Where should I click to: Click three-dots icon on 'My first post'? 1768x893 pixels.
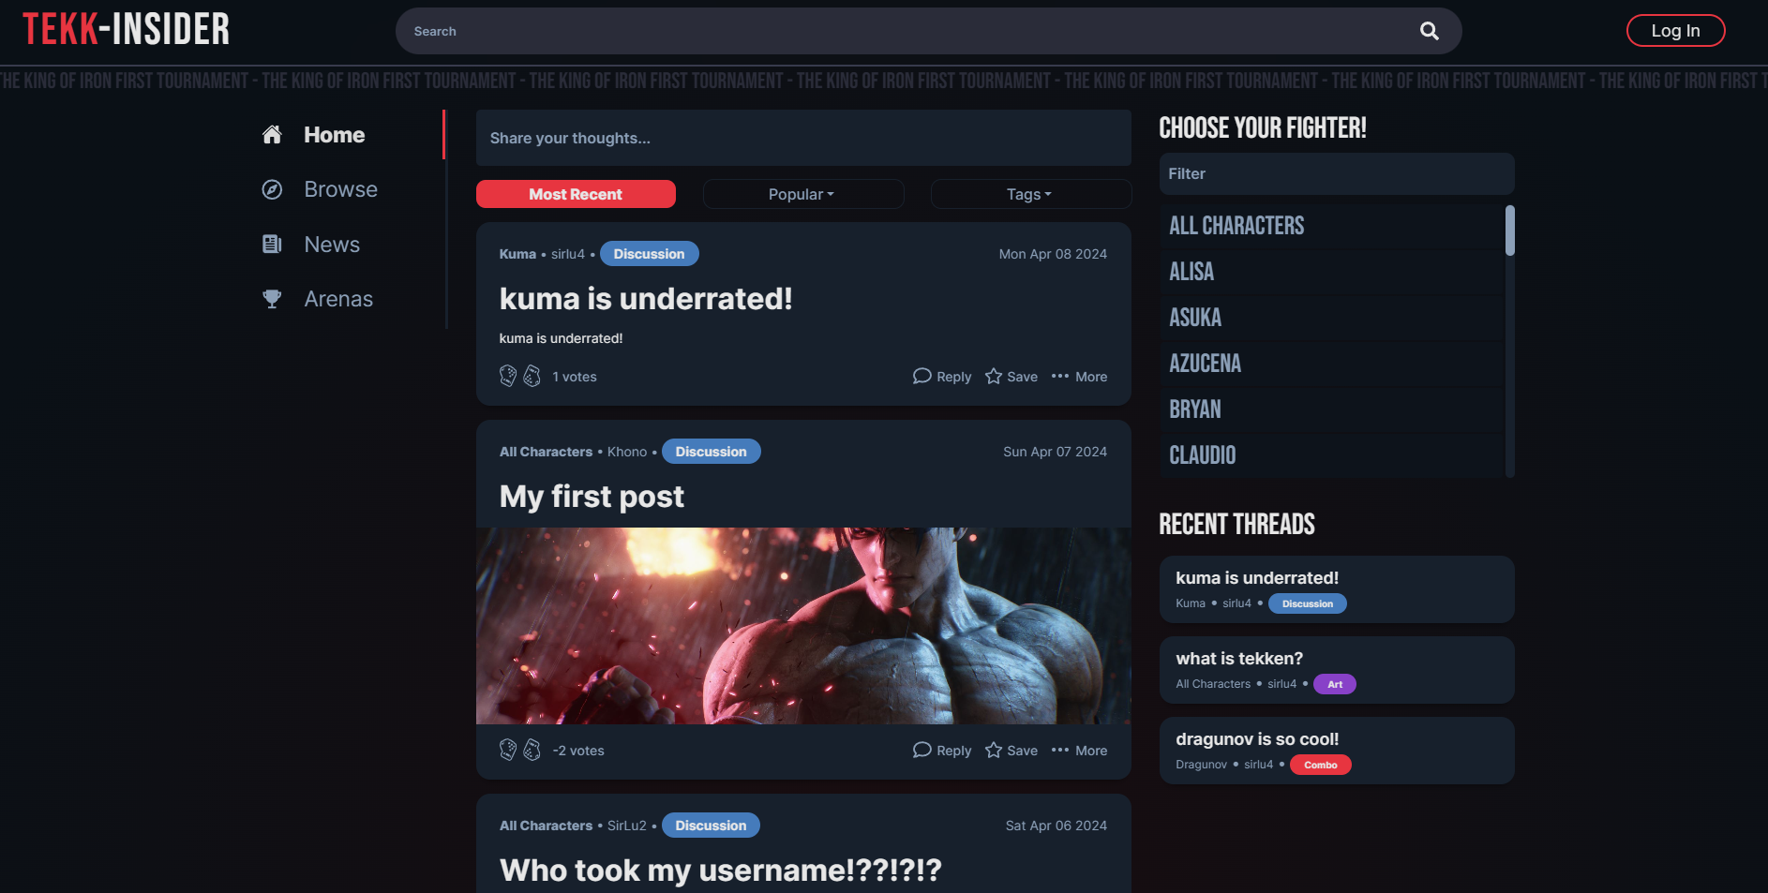[x=1060, y=750]
